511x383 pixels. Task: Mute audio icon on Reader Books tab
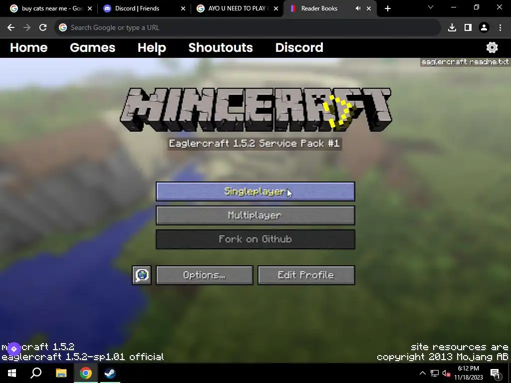[358, 8]
